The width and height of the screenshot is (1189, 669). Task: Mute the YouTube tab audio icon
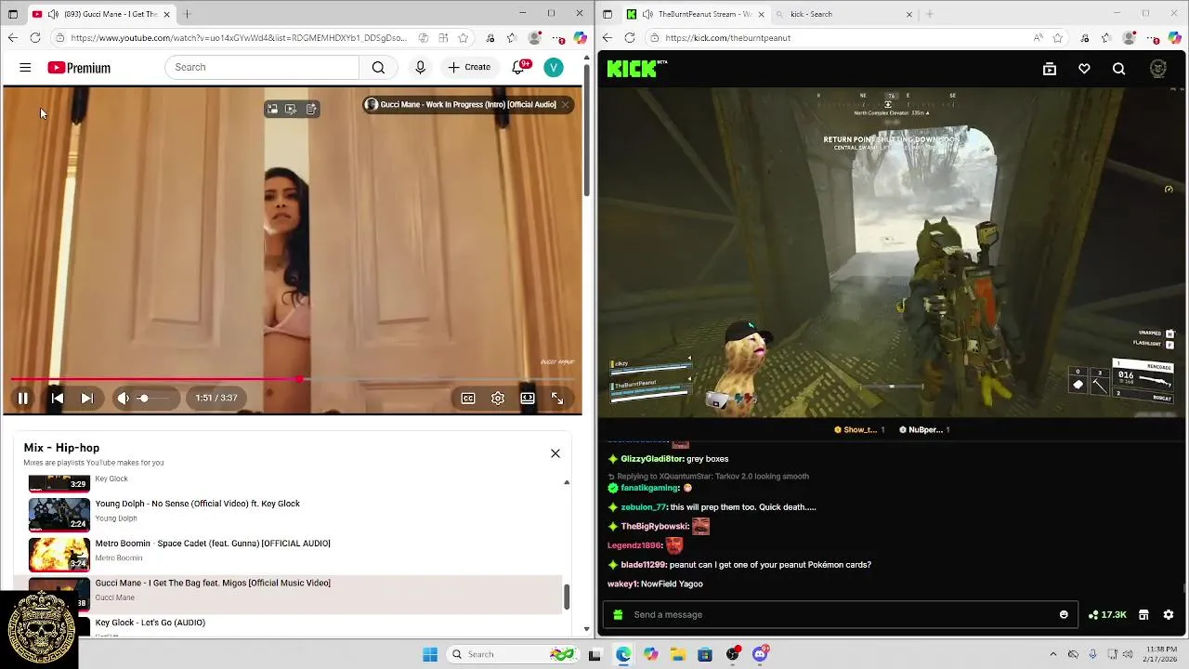pyautogui.click(x=53, y=14)
